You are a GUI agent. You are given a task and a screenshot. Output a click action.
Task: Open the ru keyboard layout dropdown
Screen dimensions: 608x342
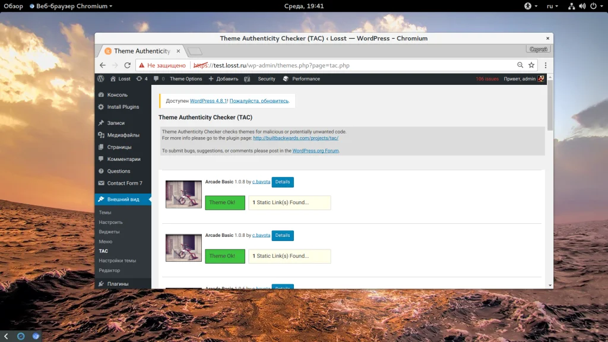point(553,6)
